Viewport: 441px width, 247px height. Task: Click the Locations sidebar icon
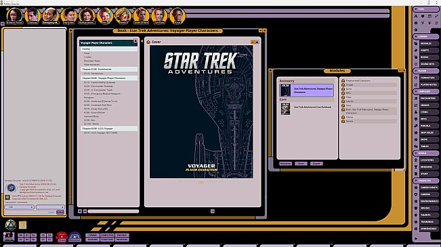pos(416,160)
